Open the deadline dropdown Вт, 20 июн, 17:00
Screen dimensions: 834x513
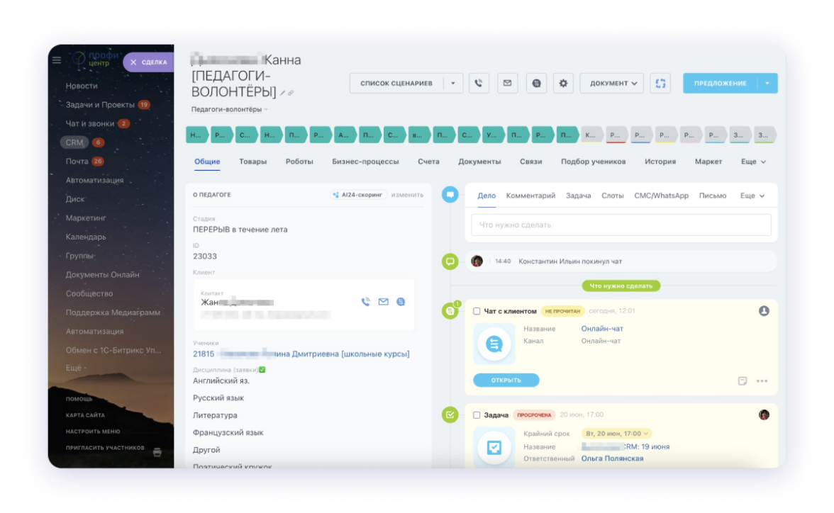pyautogui.click(x=616, y=433)
